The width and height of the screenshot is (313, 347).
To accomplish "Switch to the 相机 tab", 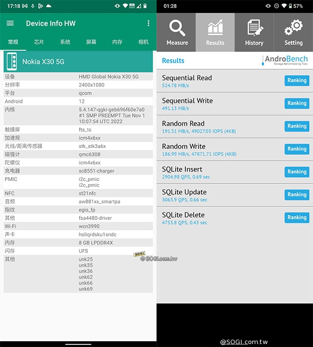I will click(x=143, y=42).
